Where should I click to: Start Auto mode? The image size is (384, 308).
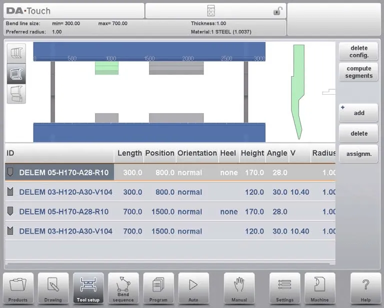coord(193,288)
